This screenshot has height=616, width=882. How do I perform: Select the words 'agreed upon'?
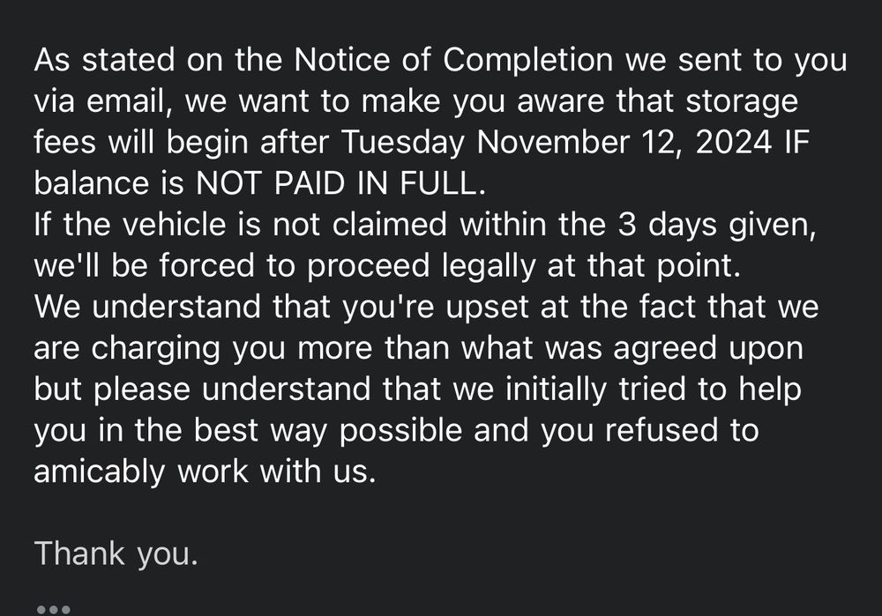point(707,350)
